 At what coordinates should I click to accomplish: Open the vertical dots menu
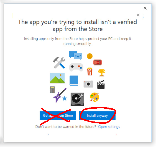143,16
